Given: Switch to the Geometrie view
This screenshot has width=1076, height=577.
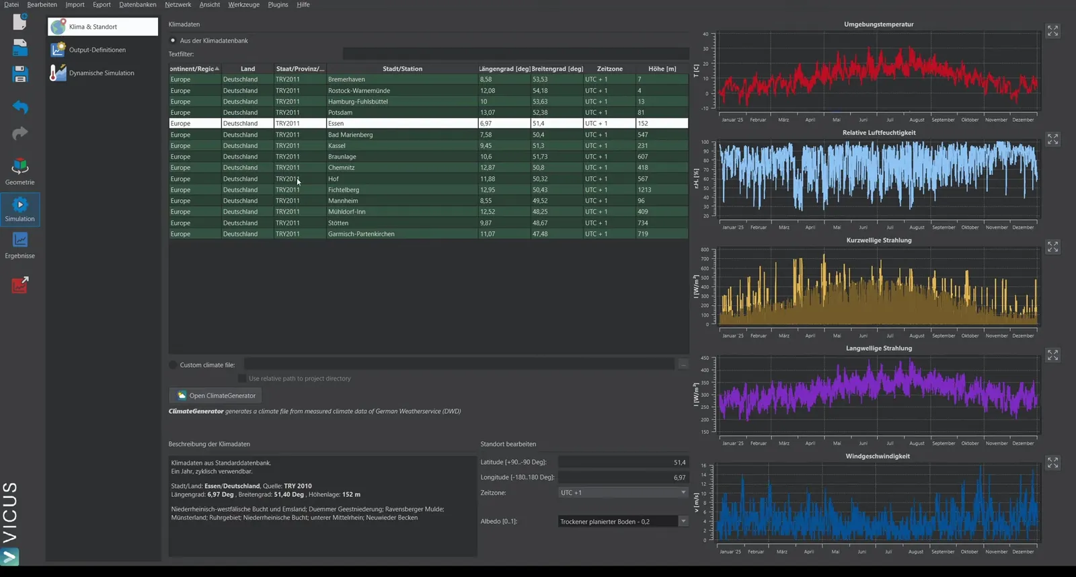Looking at the screenshot, I should (x=20, y=172).
